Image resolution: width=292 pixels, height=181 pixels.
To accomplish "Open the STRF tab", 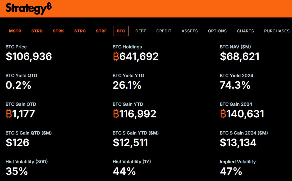I will pos(101,31).
